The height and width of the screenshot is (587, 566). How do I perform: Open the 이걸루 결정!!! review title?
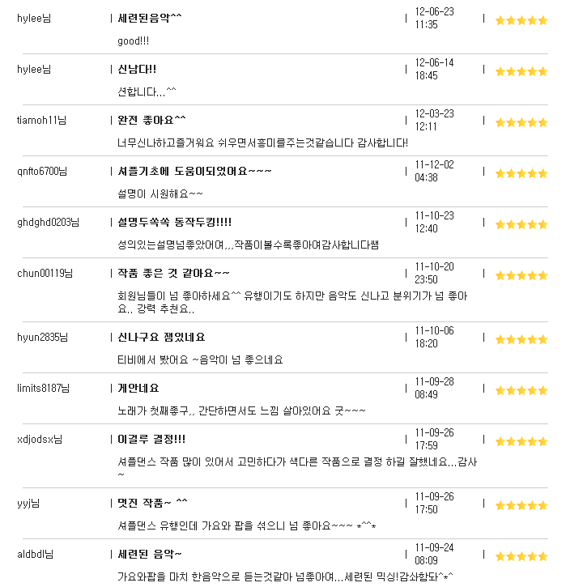coord(151,439)
